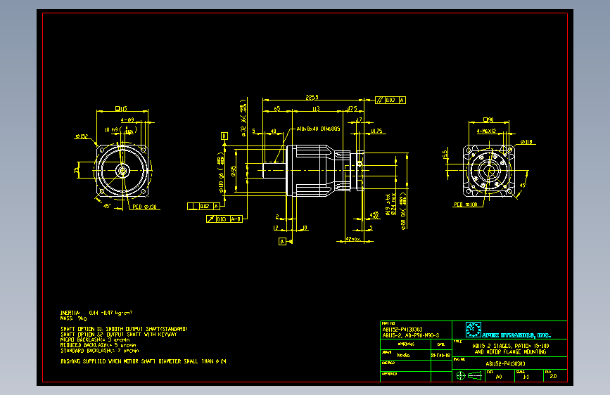The image size is (610, 395).
Task: Click the Ø152 diameter label
Action: (82, 136)
